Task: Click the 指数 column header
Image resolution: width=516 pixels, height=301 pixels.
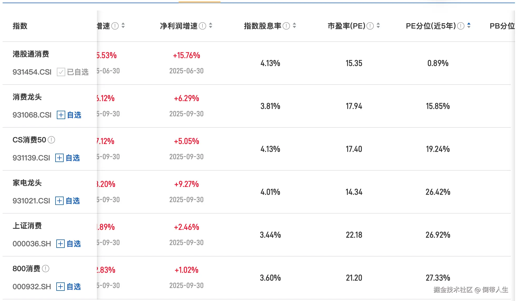Action: (20, 26)
